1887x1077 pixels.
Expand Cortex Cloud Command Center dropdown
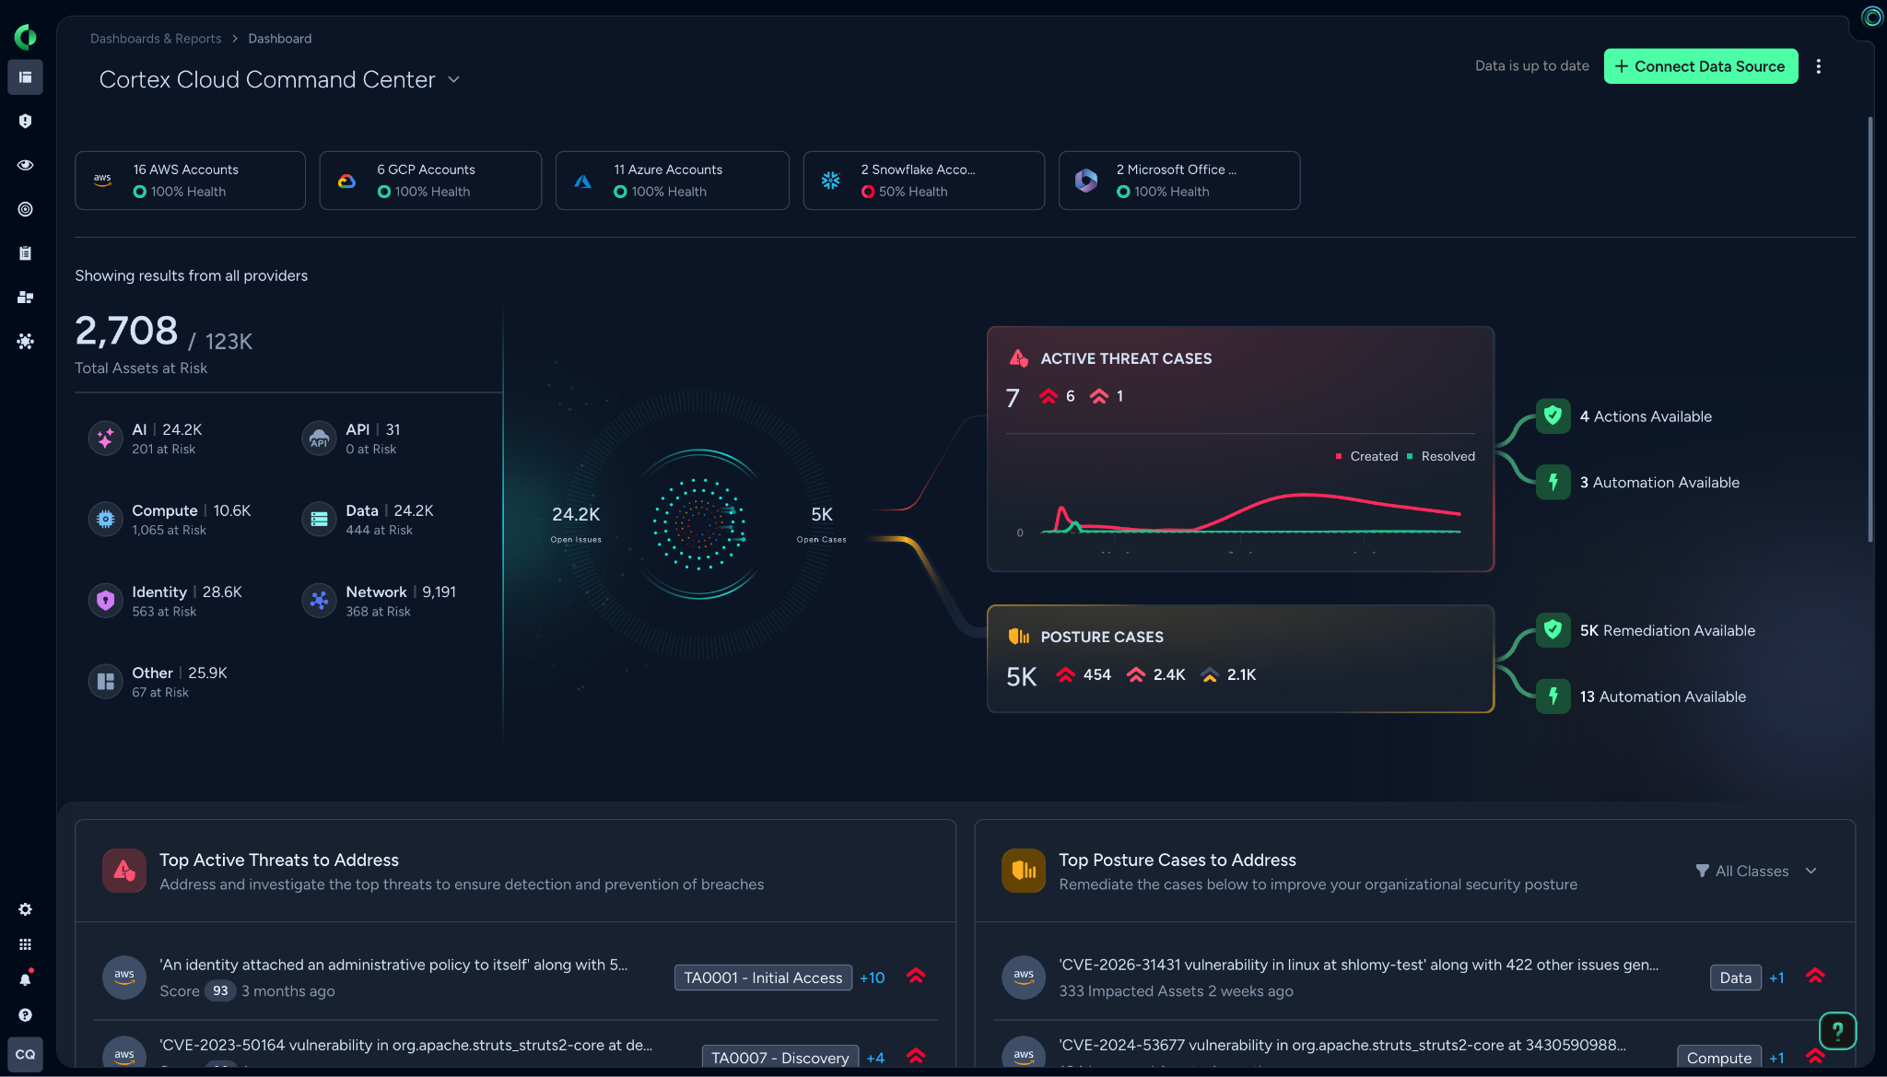(453, 80)
